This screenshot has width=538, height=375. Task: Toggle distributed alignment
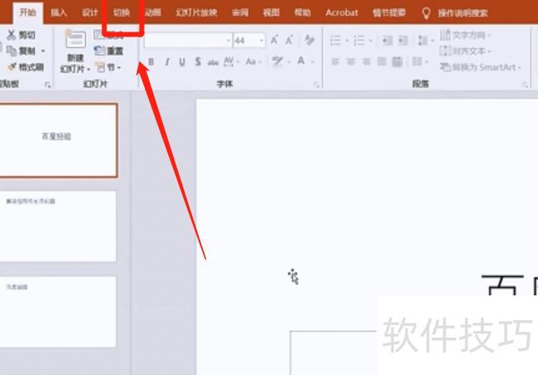pyautogui.click(x=397, y=61)
